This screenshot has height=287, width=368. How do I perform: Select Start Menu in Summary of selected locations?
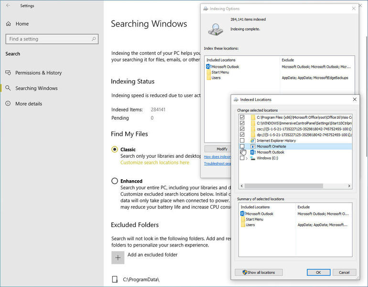(252, 219)
